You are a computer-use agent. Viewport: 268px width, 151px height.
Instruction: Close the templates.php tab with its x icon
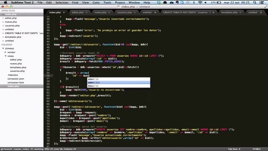pos(240,12)
